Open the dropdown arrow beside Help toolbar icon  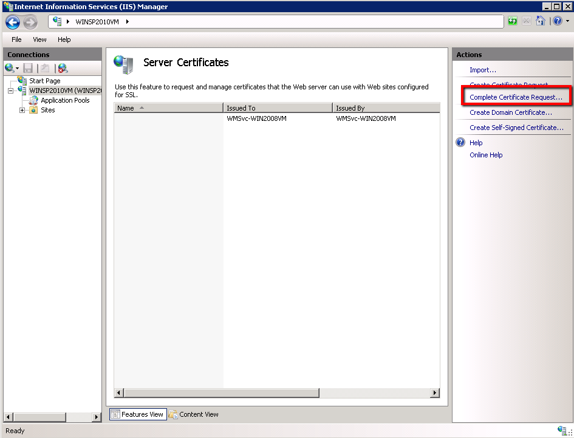567,22
